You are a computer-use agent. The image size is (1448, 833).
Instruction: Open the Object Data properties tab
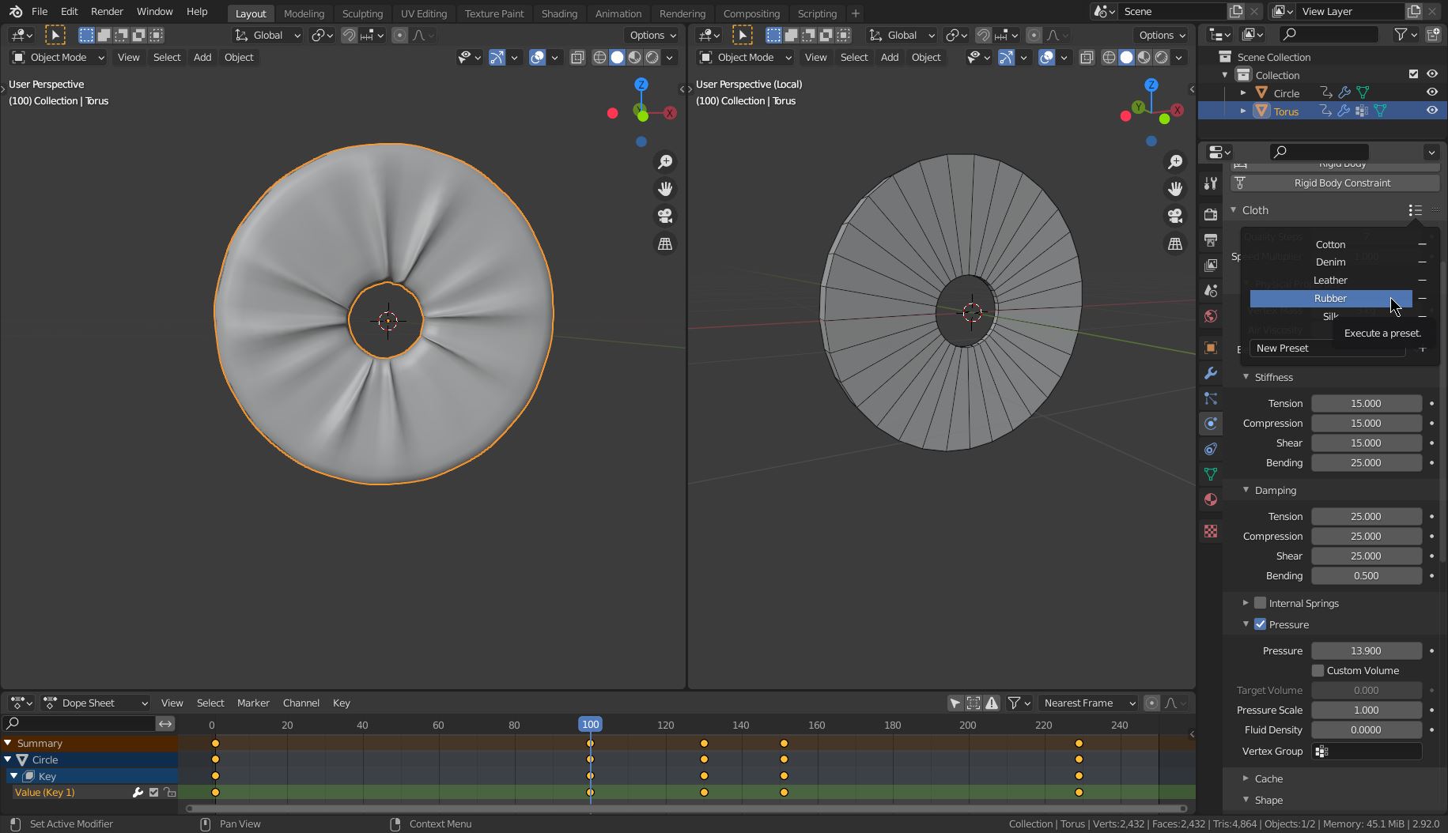point(1210,474)
